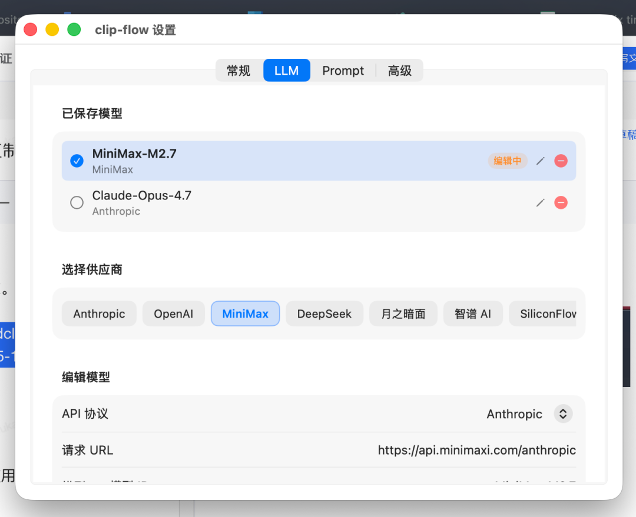
Task: Delete the MiniMax-M2.7 saved model
Action: (x=561, y=161)
